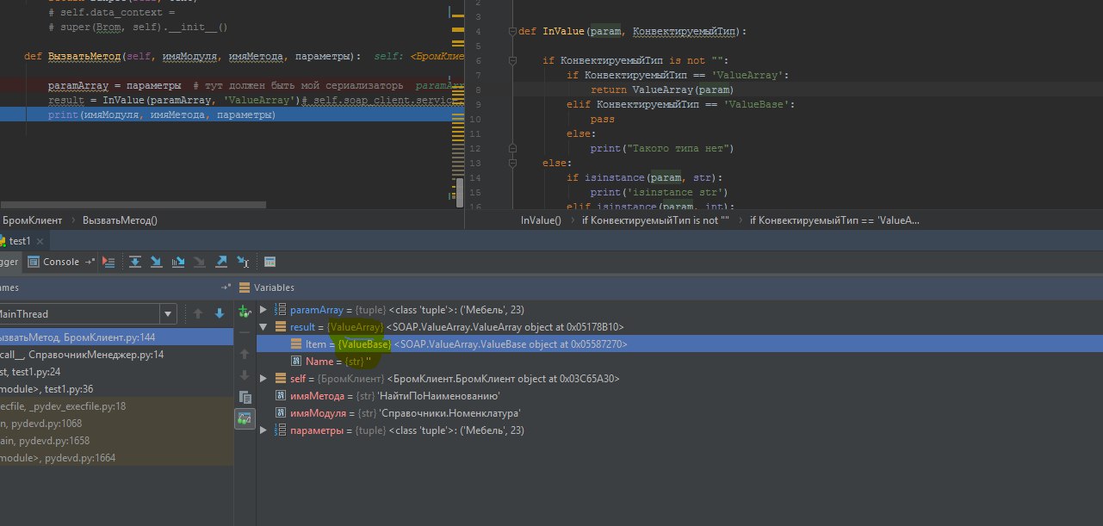Select the next frame down arrow

[220, 314]
